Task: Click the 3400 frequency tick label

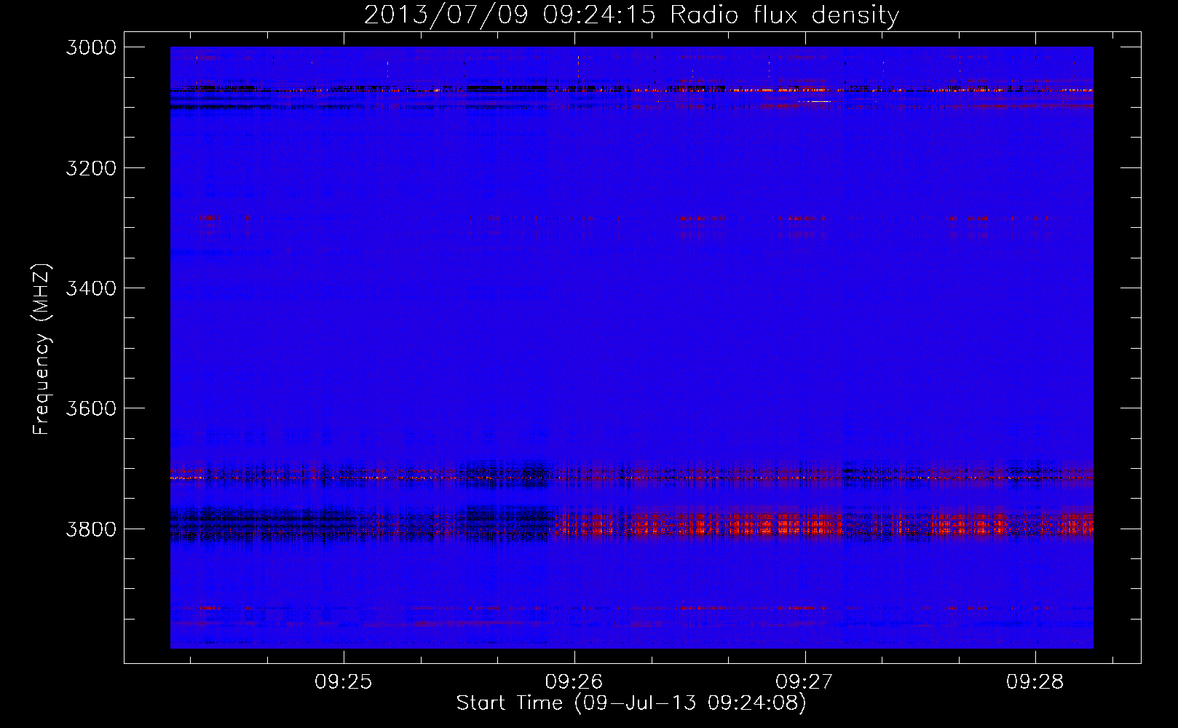Action: pos(91,288)
